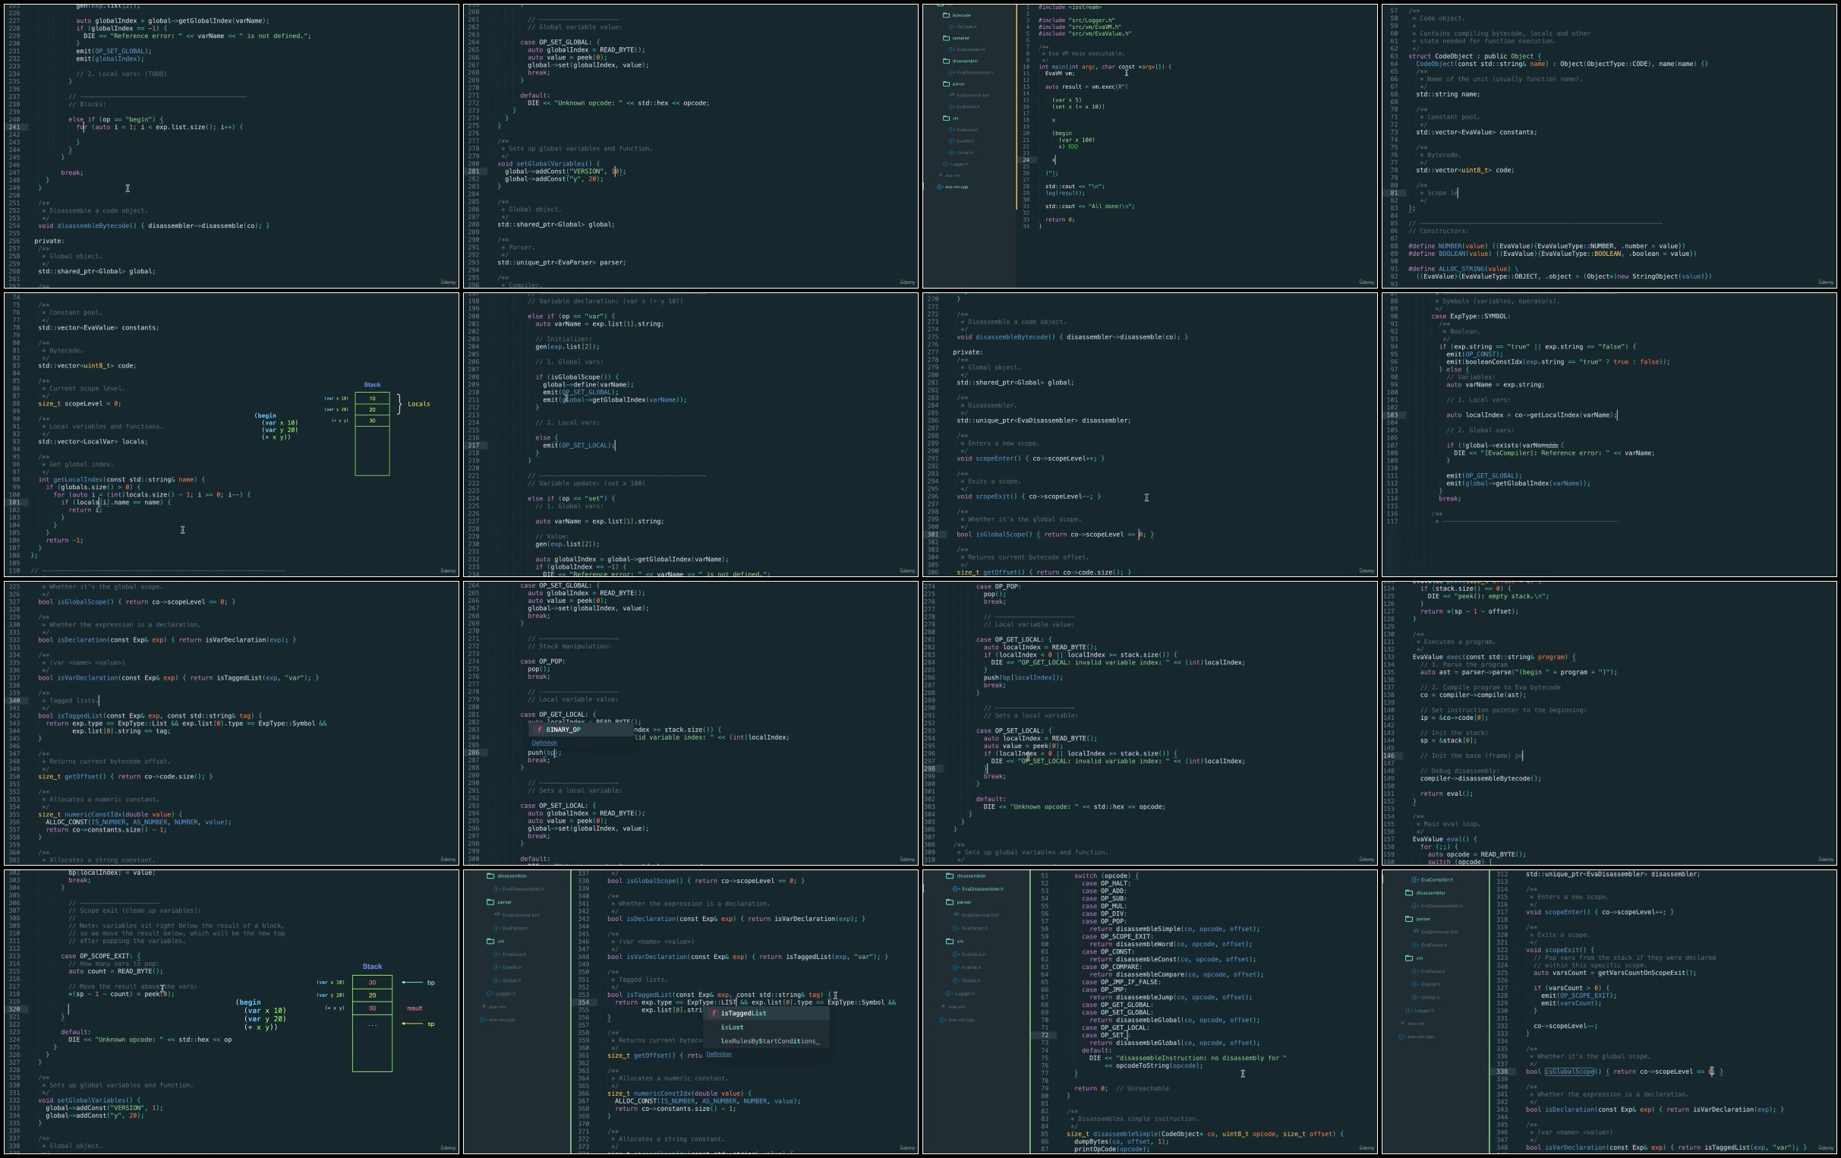Follow the Definition link below BINARY_OP popup

(544, 743)
